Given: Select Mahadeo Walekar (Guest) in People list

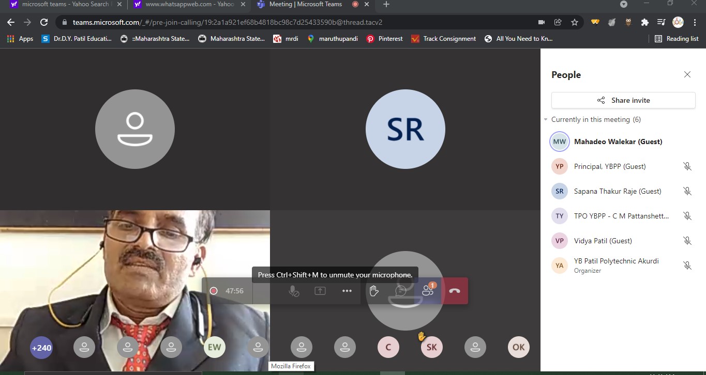Looking at the screenshot, I should pyautogui.click(x=623, y=142).
